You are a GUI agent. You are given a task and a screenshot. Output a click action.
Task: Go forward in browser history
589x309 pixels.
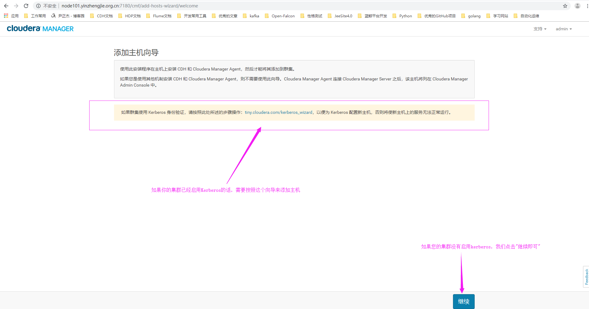(16, 6)
